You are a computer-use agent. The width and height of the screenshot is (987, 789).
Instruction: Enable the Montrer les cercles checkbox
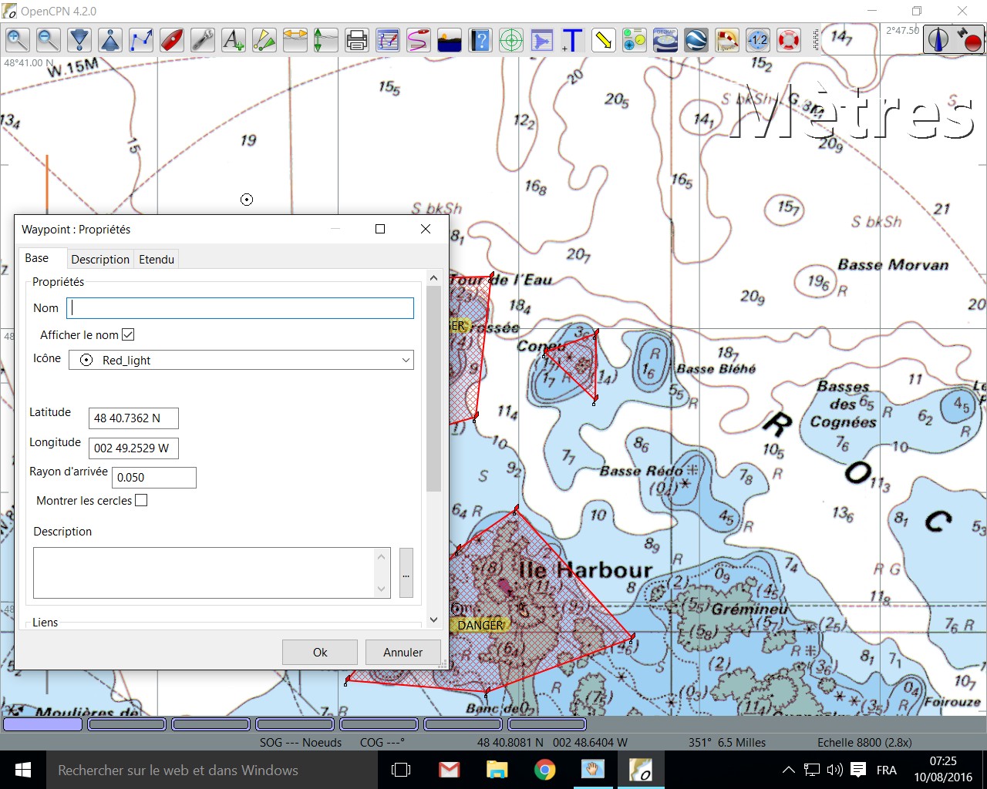coord(141,500)
